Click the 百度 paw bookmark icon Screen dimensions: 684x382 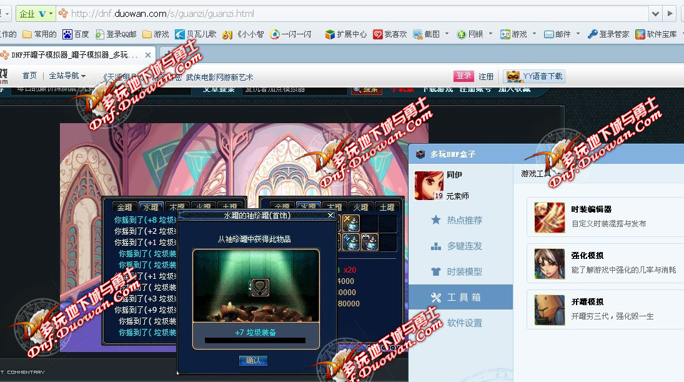pyautogui.click(x=67, y=34)
